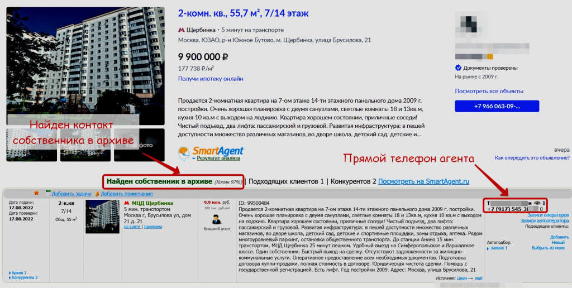Click the на карте link

pos(132,227)
